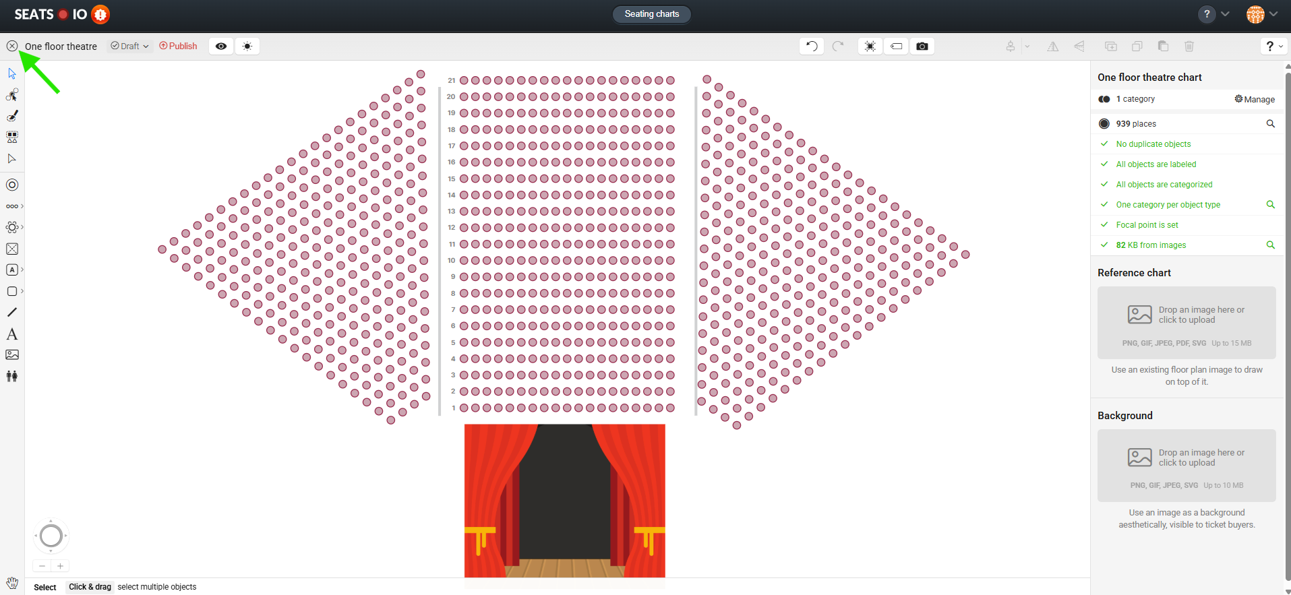
Task: Click the stage curtain image
Action: pos(565,501)
